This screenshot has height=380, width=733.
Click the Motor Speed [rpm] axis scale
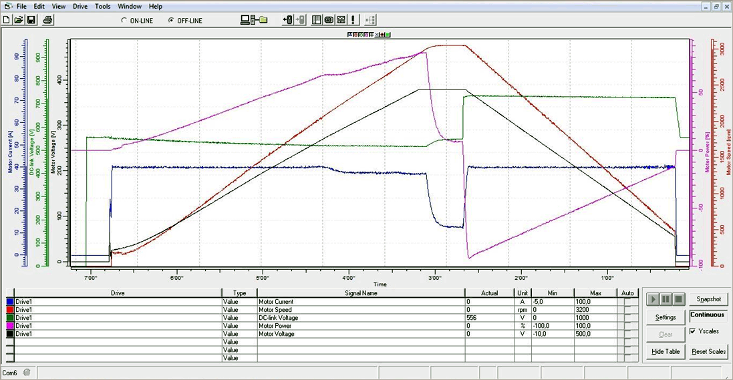[722, 152]
